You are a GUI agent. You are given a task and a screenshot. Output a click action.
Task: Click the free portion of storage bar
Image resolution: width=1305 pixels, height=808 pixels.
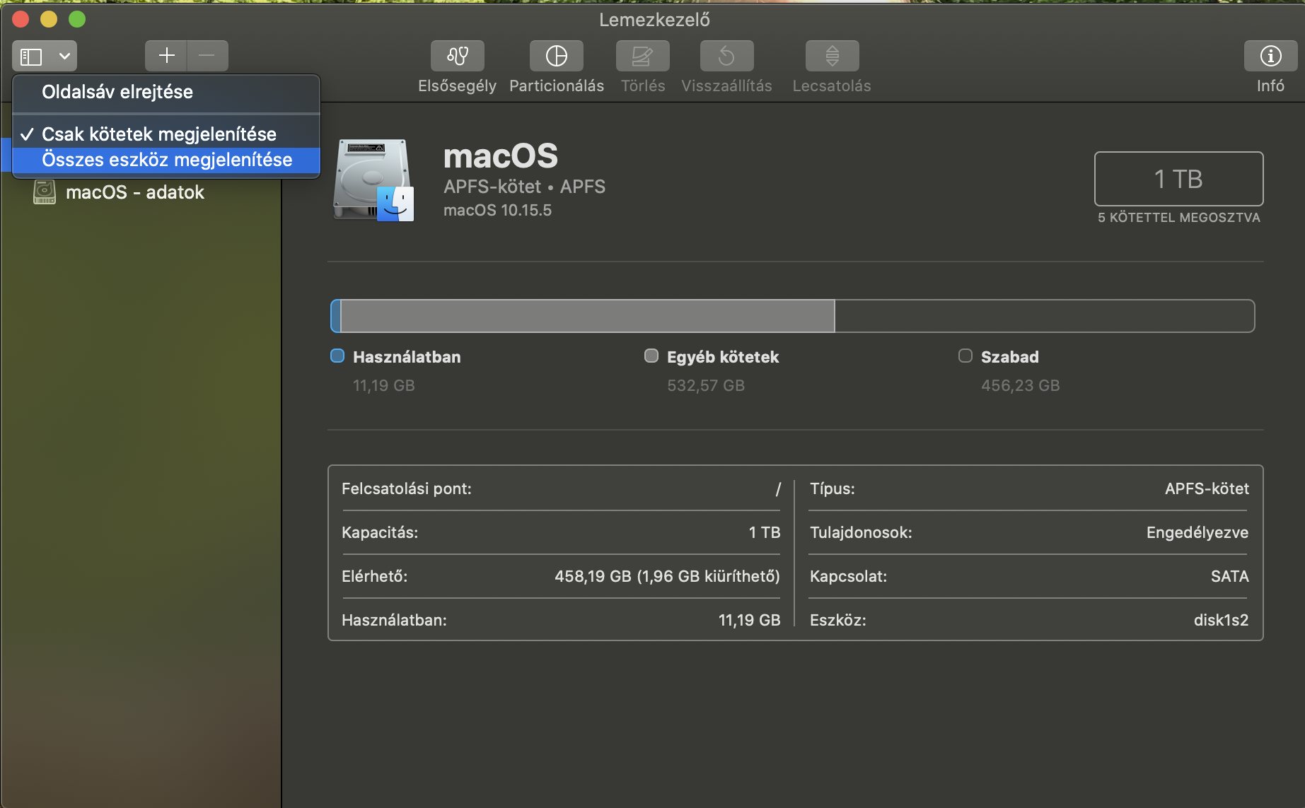pyautogui.click(x=1044, y=316)
